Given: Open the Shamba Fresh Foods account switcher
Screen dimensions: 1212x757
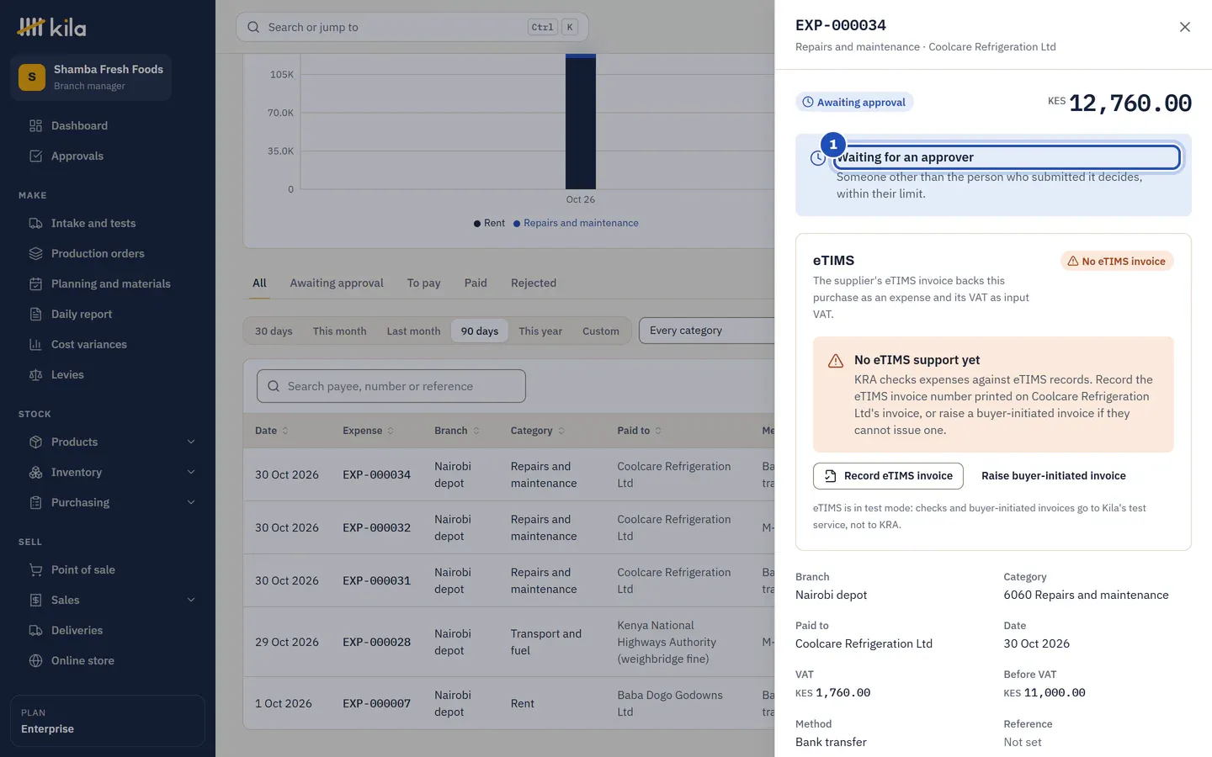Looking at the screenshot, I should point(91,77).
